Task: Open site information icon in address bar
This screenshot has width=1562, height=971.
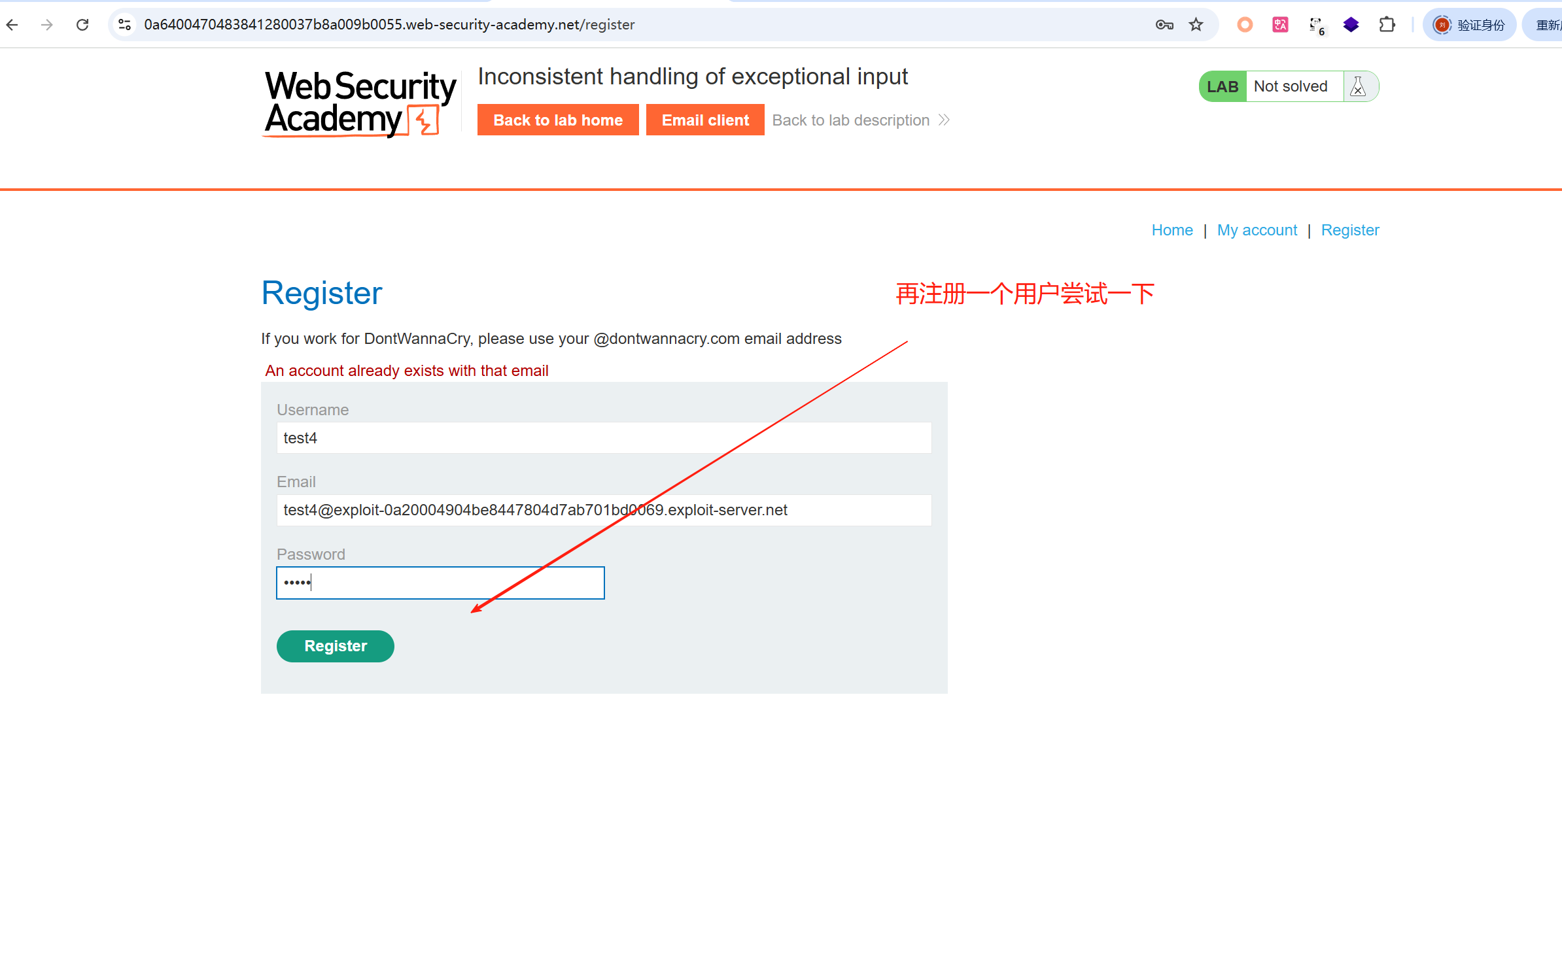Action: click(x=124, y=25)
